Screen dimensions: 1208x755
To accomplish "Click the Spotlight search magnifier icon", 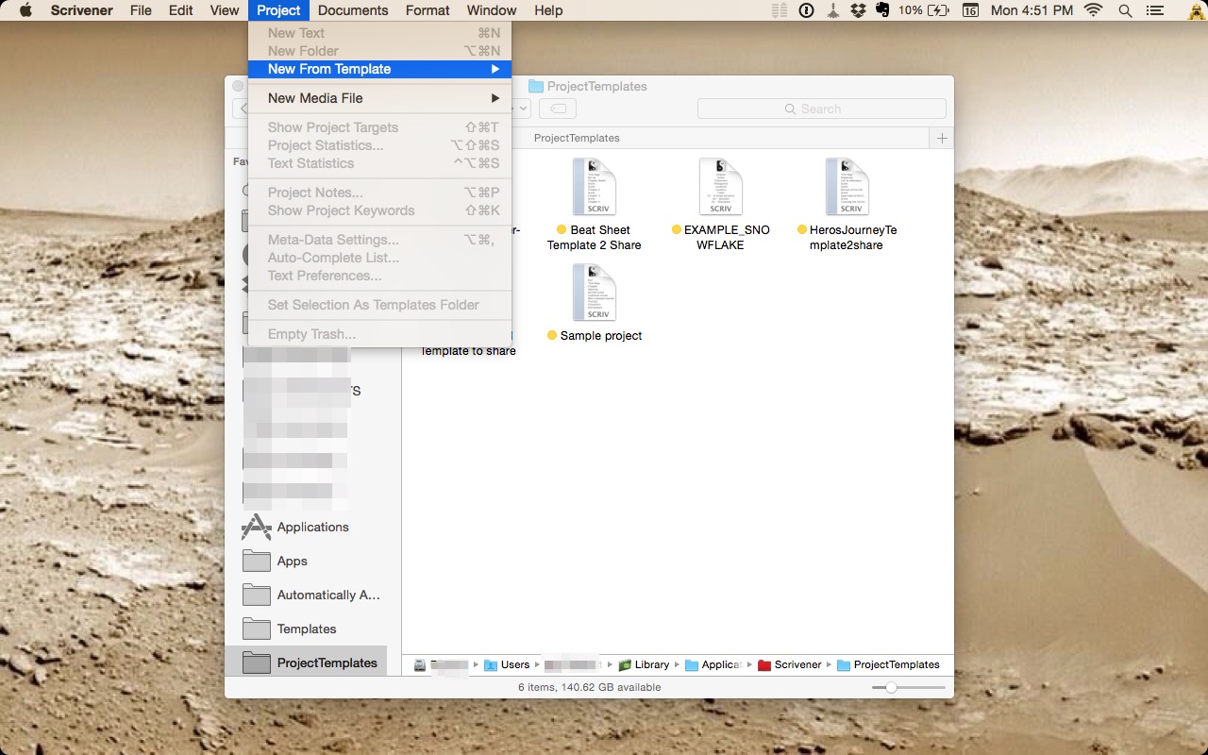I will (x=1125, y=10).
